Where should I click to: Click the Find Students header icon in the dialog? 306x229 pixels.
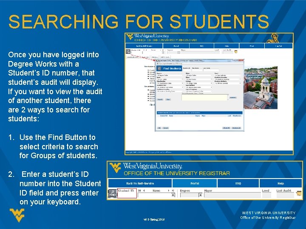[159, 68]
